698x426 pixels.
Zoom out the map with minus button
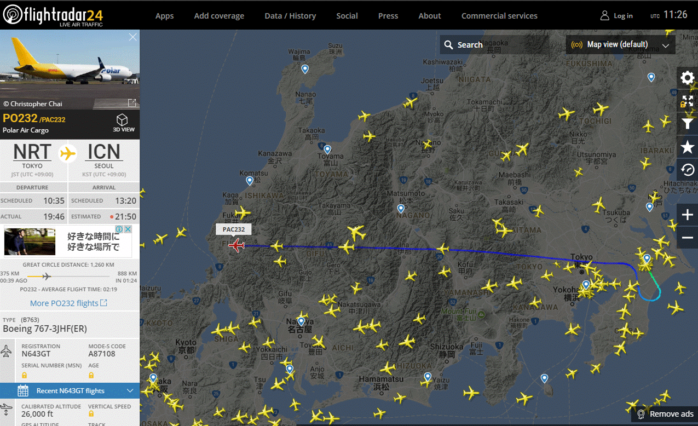688,238
